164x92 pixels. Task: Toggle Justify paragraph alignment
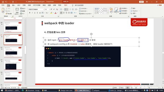click(69, 13)
